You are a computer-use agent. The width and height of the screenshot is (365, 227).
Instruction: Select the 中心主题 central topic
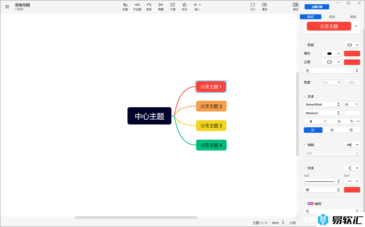click(149, 116)
